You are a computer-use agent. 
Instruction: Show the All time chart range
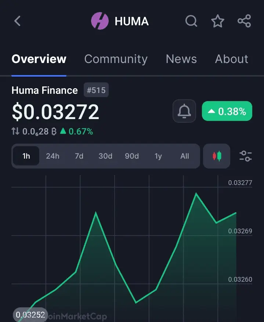point(185,156)
